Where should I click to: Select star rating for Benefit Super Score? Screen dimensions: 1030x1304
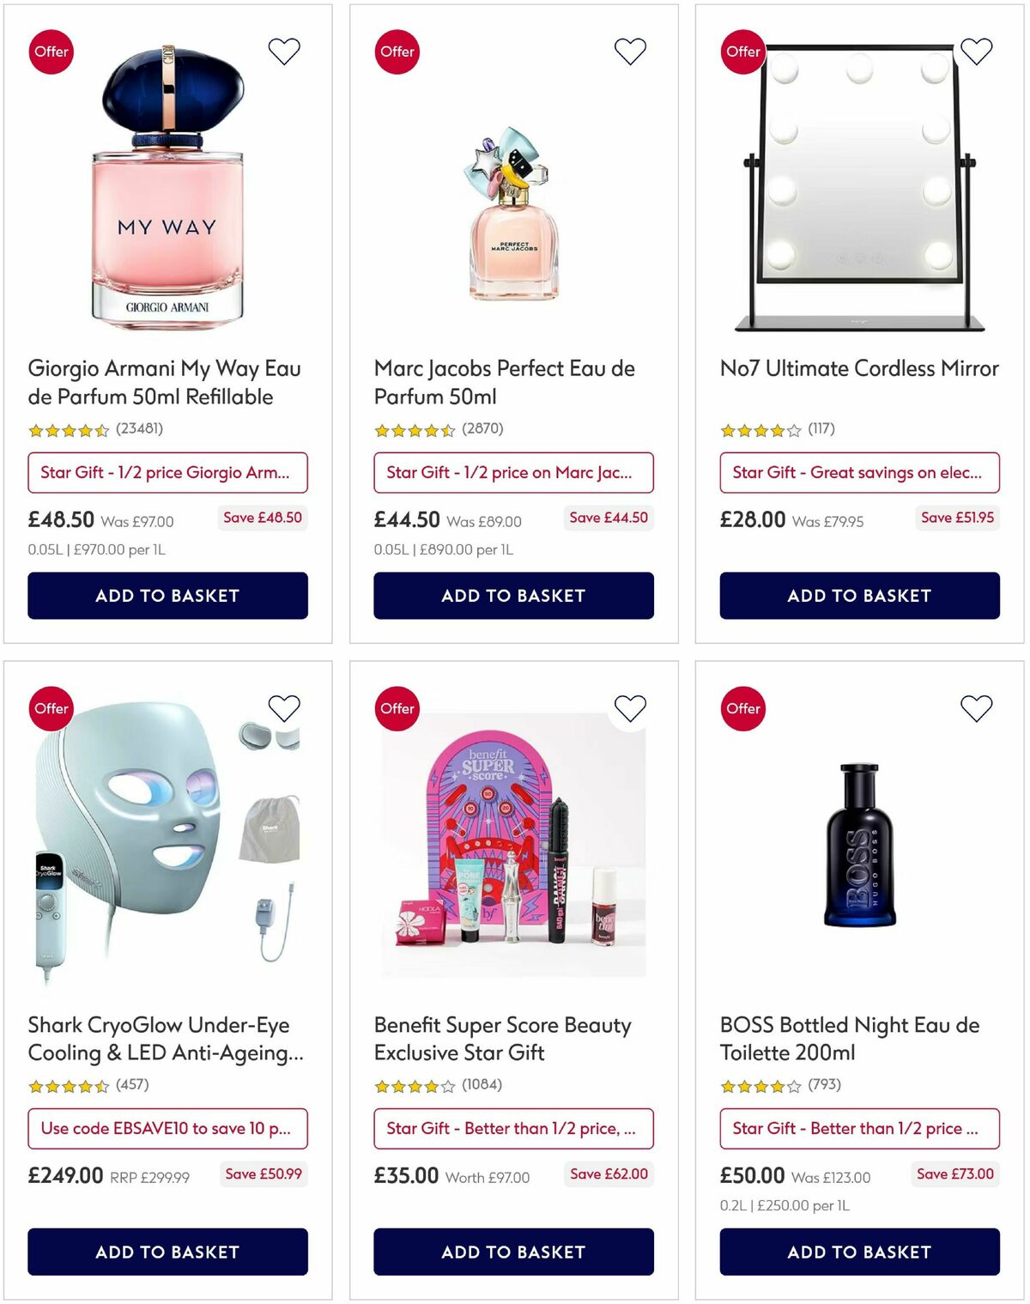[412, 1083]
